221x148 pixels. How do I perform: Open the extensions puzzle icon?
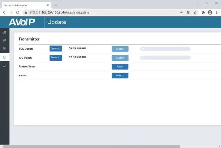(x=203, y=12)
